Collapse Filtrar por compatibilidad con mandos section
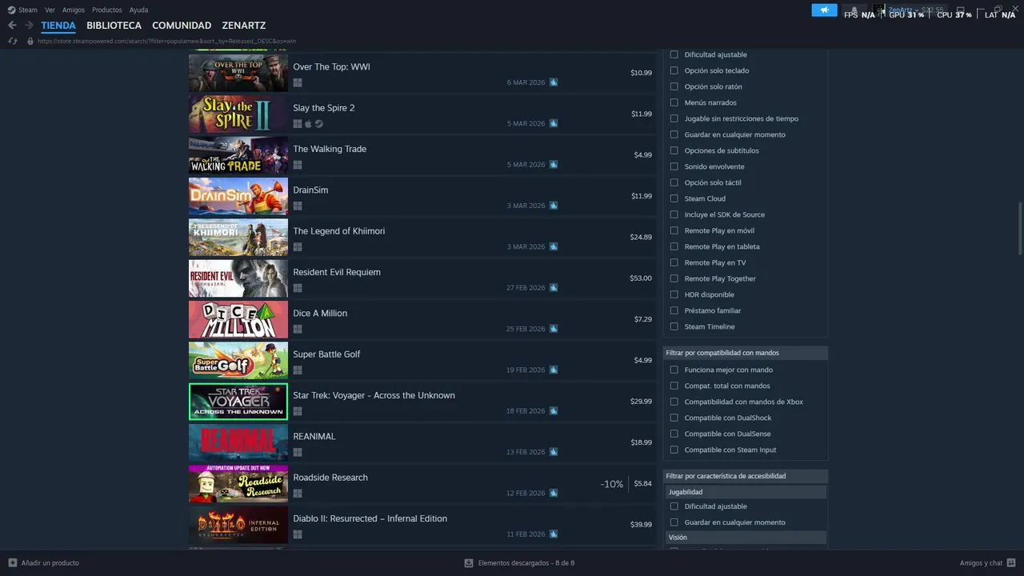 coord(745,353)
